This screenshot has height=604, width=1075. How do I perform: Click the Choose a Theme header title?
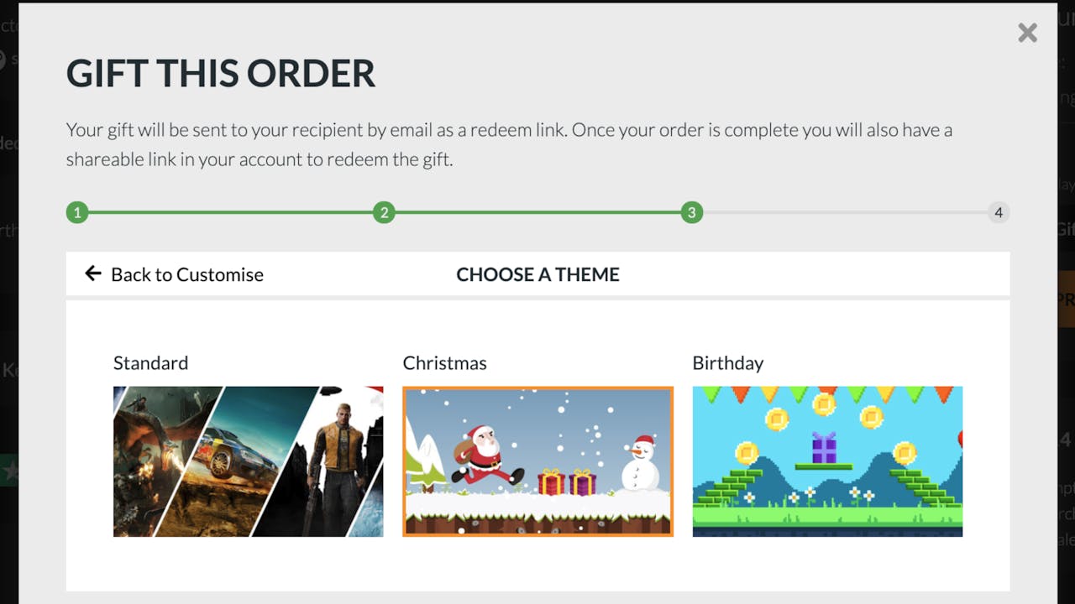click(537, 274)
